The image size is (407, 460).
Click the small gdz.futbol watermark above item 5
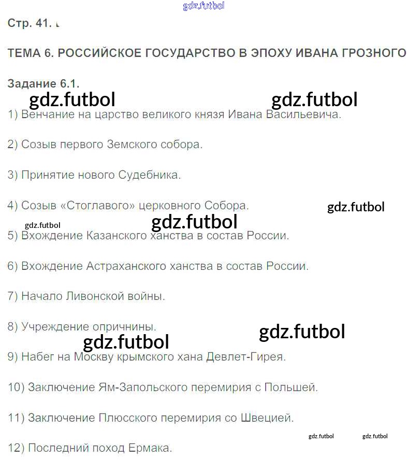(x=42, y=225)
